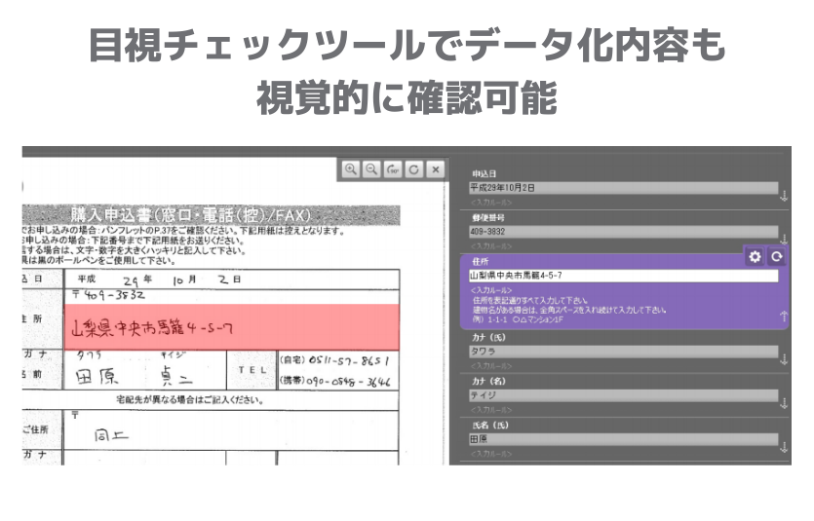Zoom out of the scanned document
Viewport: 814px width, 521px height.
tap(371, 168)
